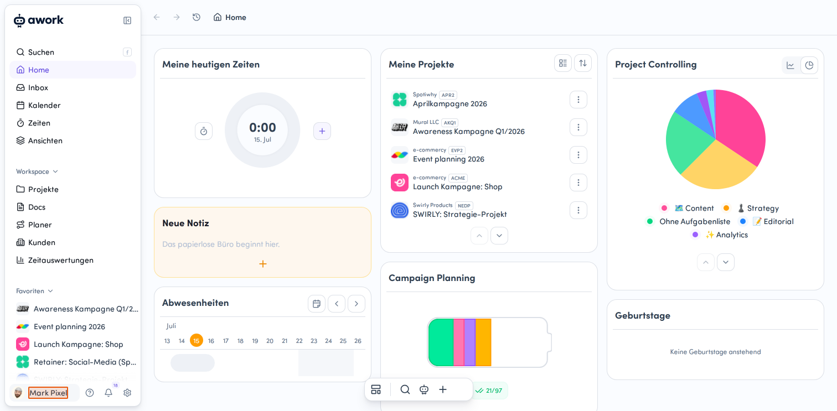Open Aprilkampagne 2026 project link
Viewport: 837px width, 411px height.
click(450, 104)
